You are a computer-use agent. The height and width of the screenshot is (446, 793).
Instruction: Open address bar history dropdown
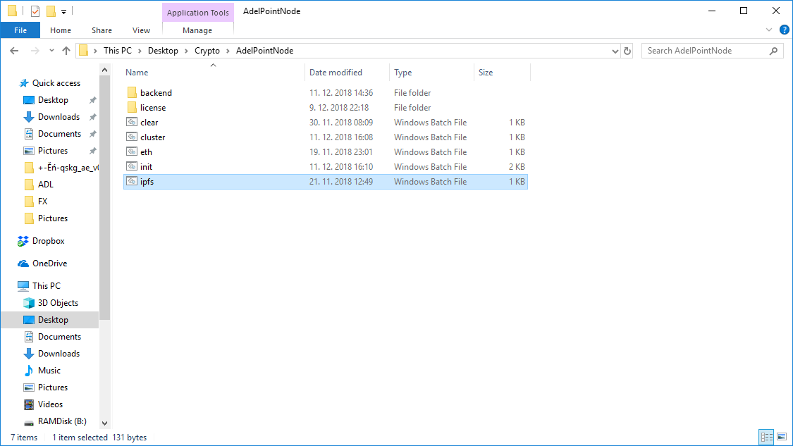(615, 51)
